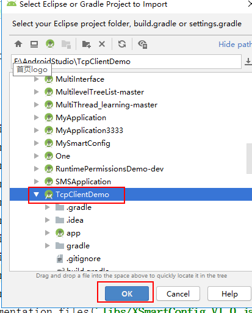This screenshot has width=252, height=313.
Task: Click the .idea folder icon
Action: point(60,220)
